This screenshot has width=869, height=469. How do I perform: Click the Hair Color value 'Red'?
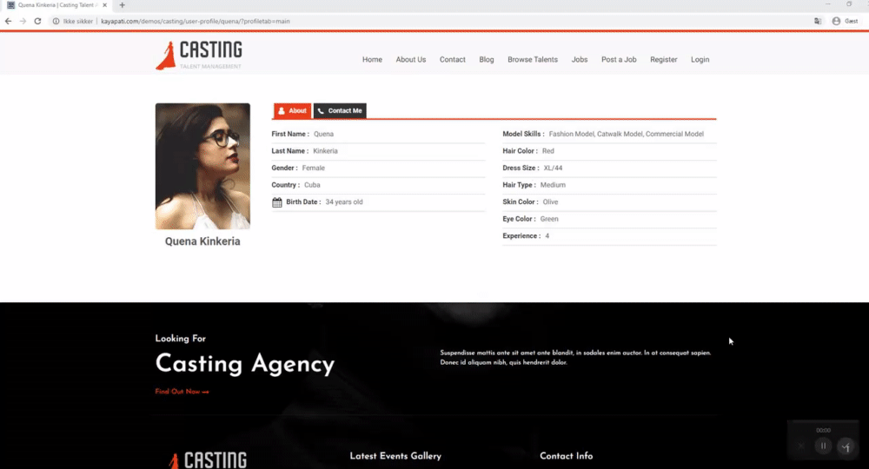[x=547, y=150]
